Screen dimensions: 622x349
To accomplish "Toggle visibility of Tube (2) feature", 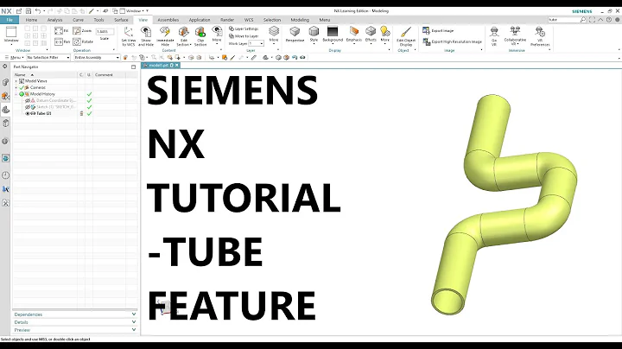I will coord(28,113).
